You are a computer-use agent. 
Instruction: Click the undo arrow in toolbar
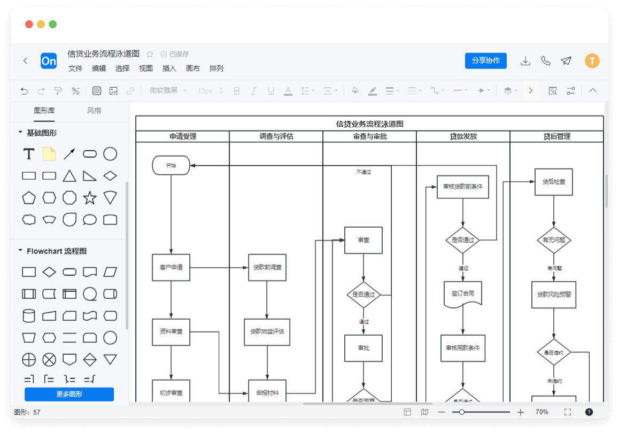tap(24, 91)
